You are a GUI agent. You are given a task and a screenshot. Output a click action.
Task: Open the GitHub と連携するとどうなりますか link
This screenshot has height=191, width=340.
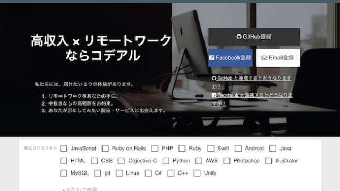pos(251,82)
